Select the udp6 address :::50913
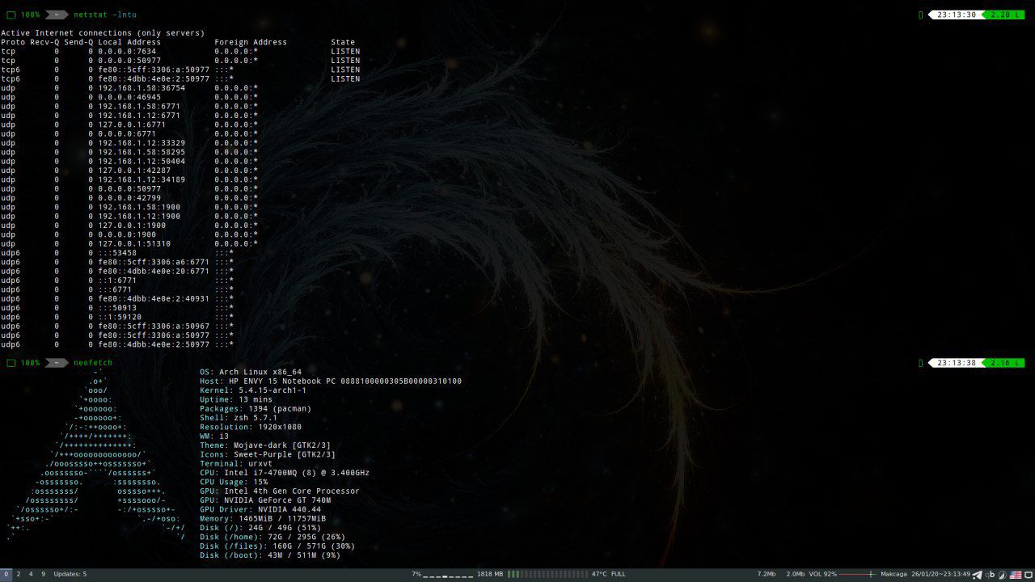This screenshot has width=1035, height=582. [x=117, y=308]
